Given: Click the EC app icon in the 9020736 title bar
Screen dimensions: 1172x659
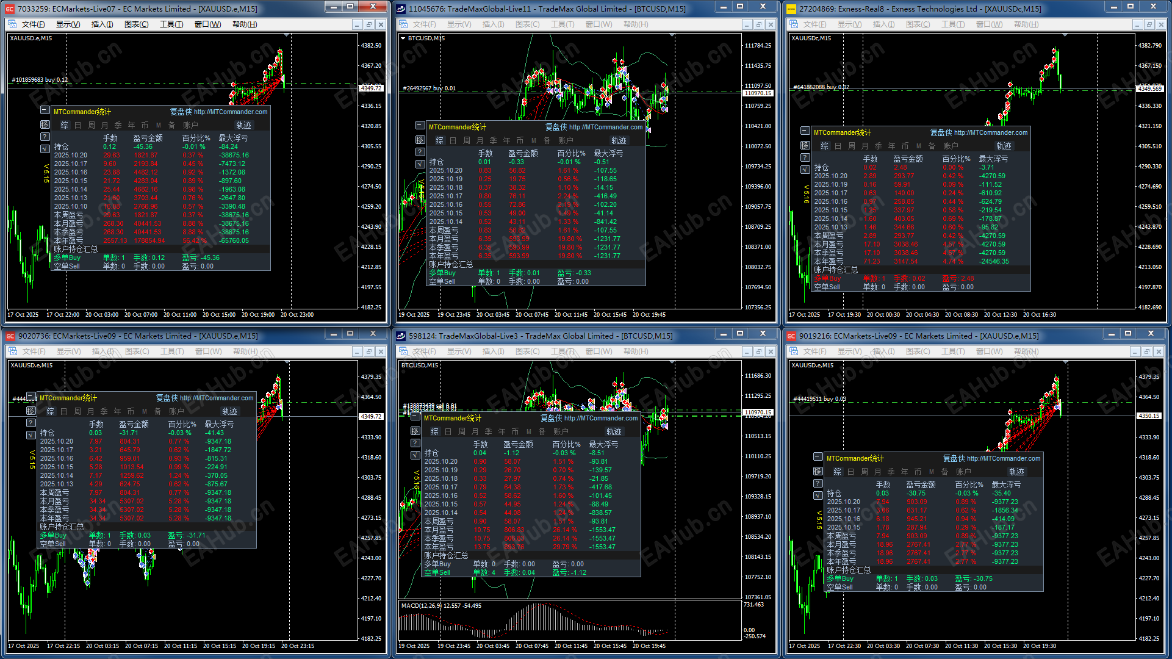Looking at the screenshot, I should click(10, 336).
